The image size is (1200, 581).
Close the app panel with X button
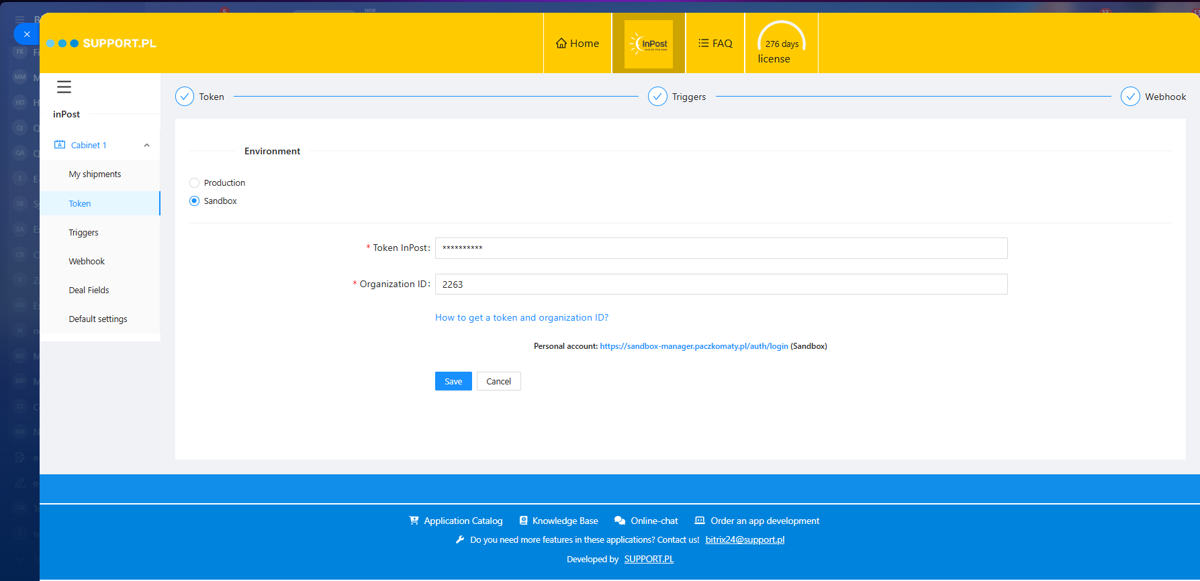coord(27,34)
